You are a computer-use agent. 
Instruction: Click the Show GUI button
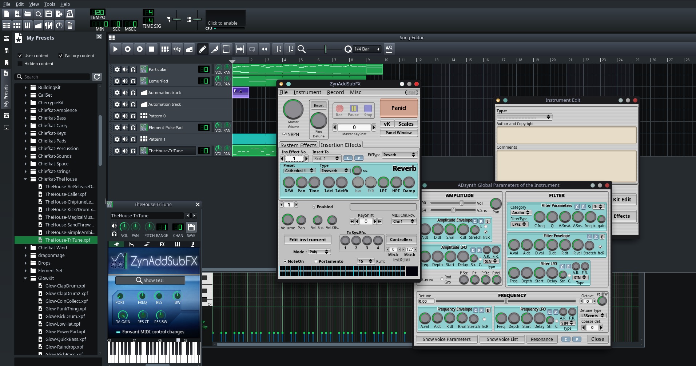[150, 280]
